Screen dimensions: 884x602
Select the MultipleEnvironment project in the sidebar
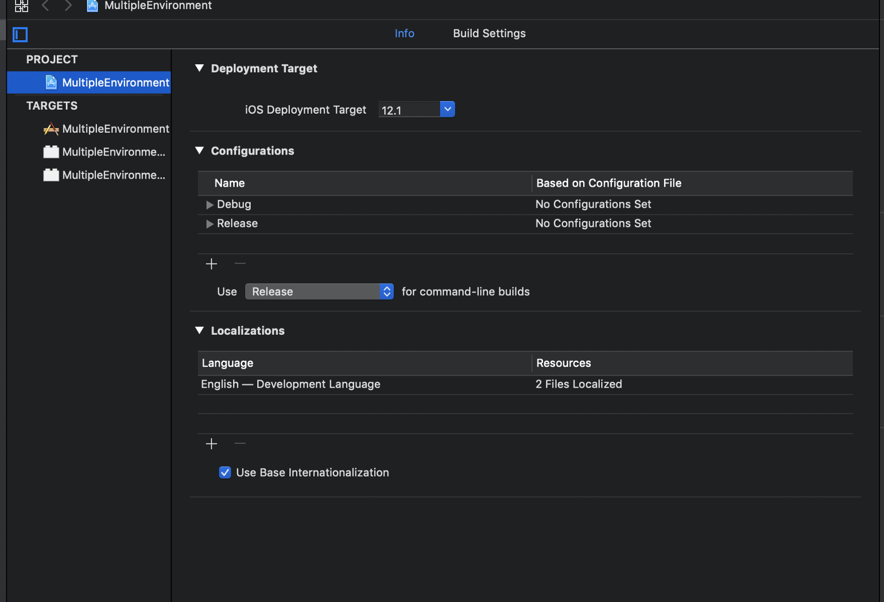[x=89, y=83]
